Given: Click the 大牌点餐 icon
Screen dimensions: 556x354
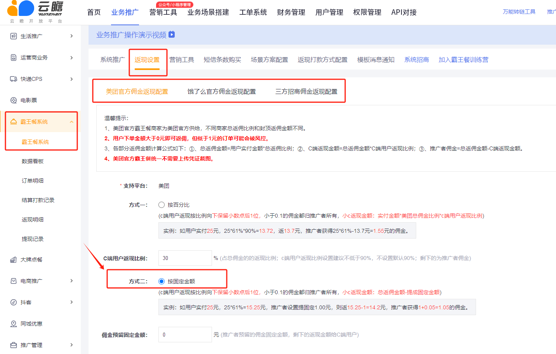Looking at the screenshot, I should tap(14, 260).
